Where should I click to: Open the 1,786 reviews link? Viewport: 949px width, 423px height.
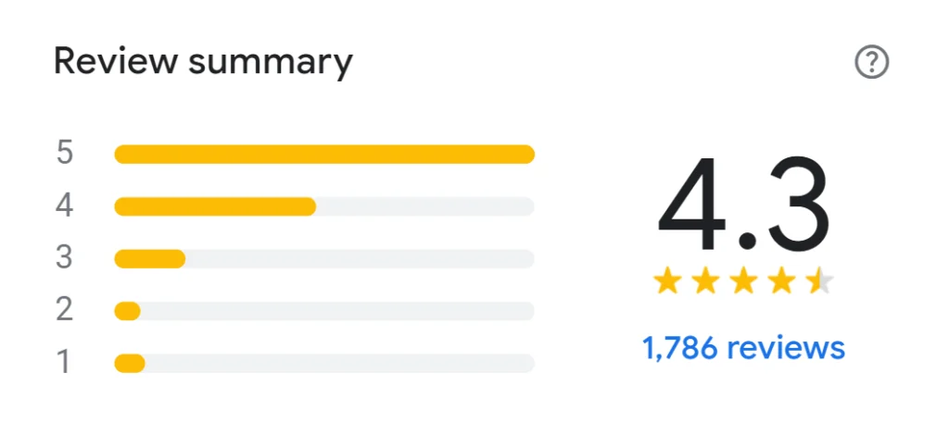[x=743, y=348]
